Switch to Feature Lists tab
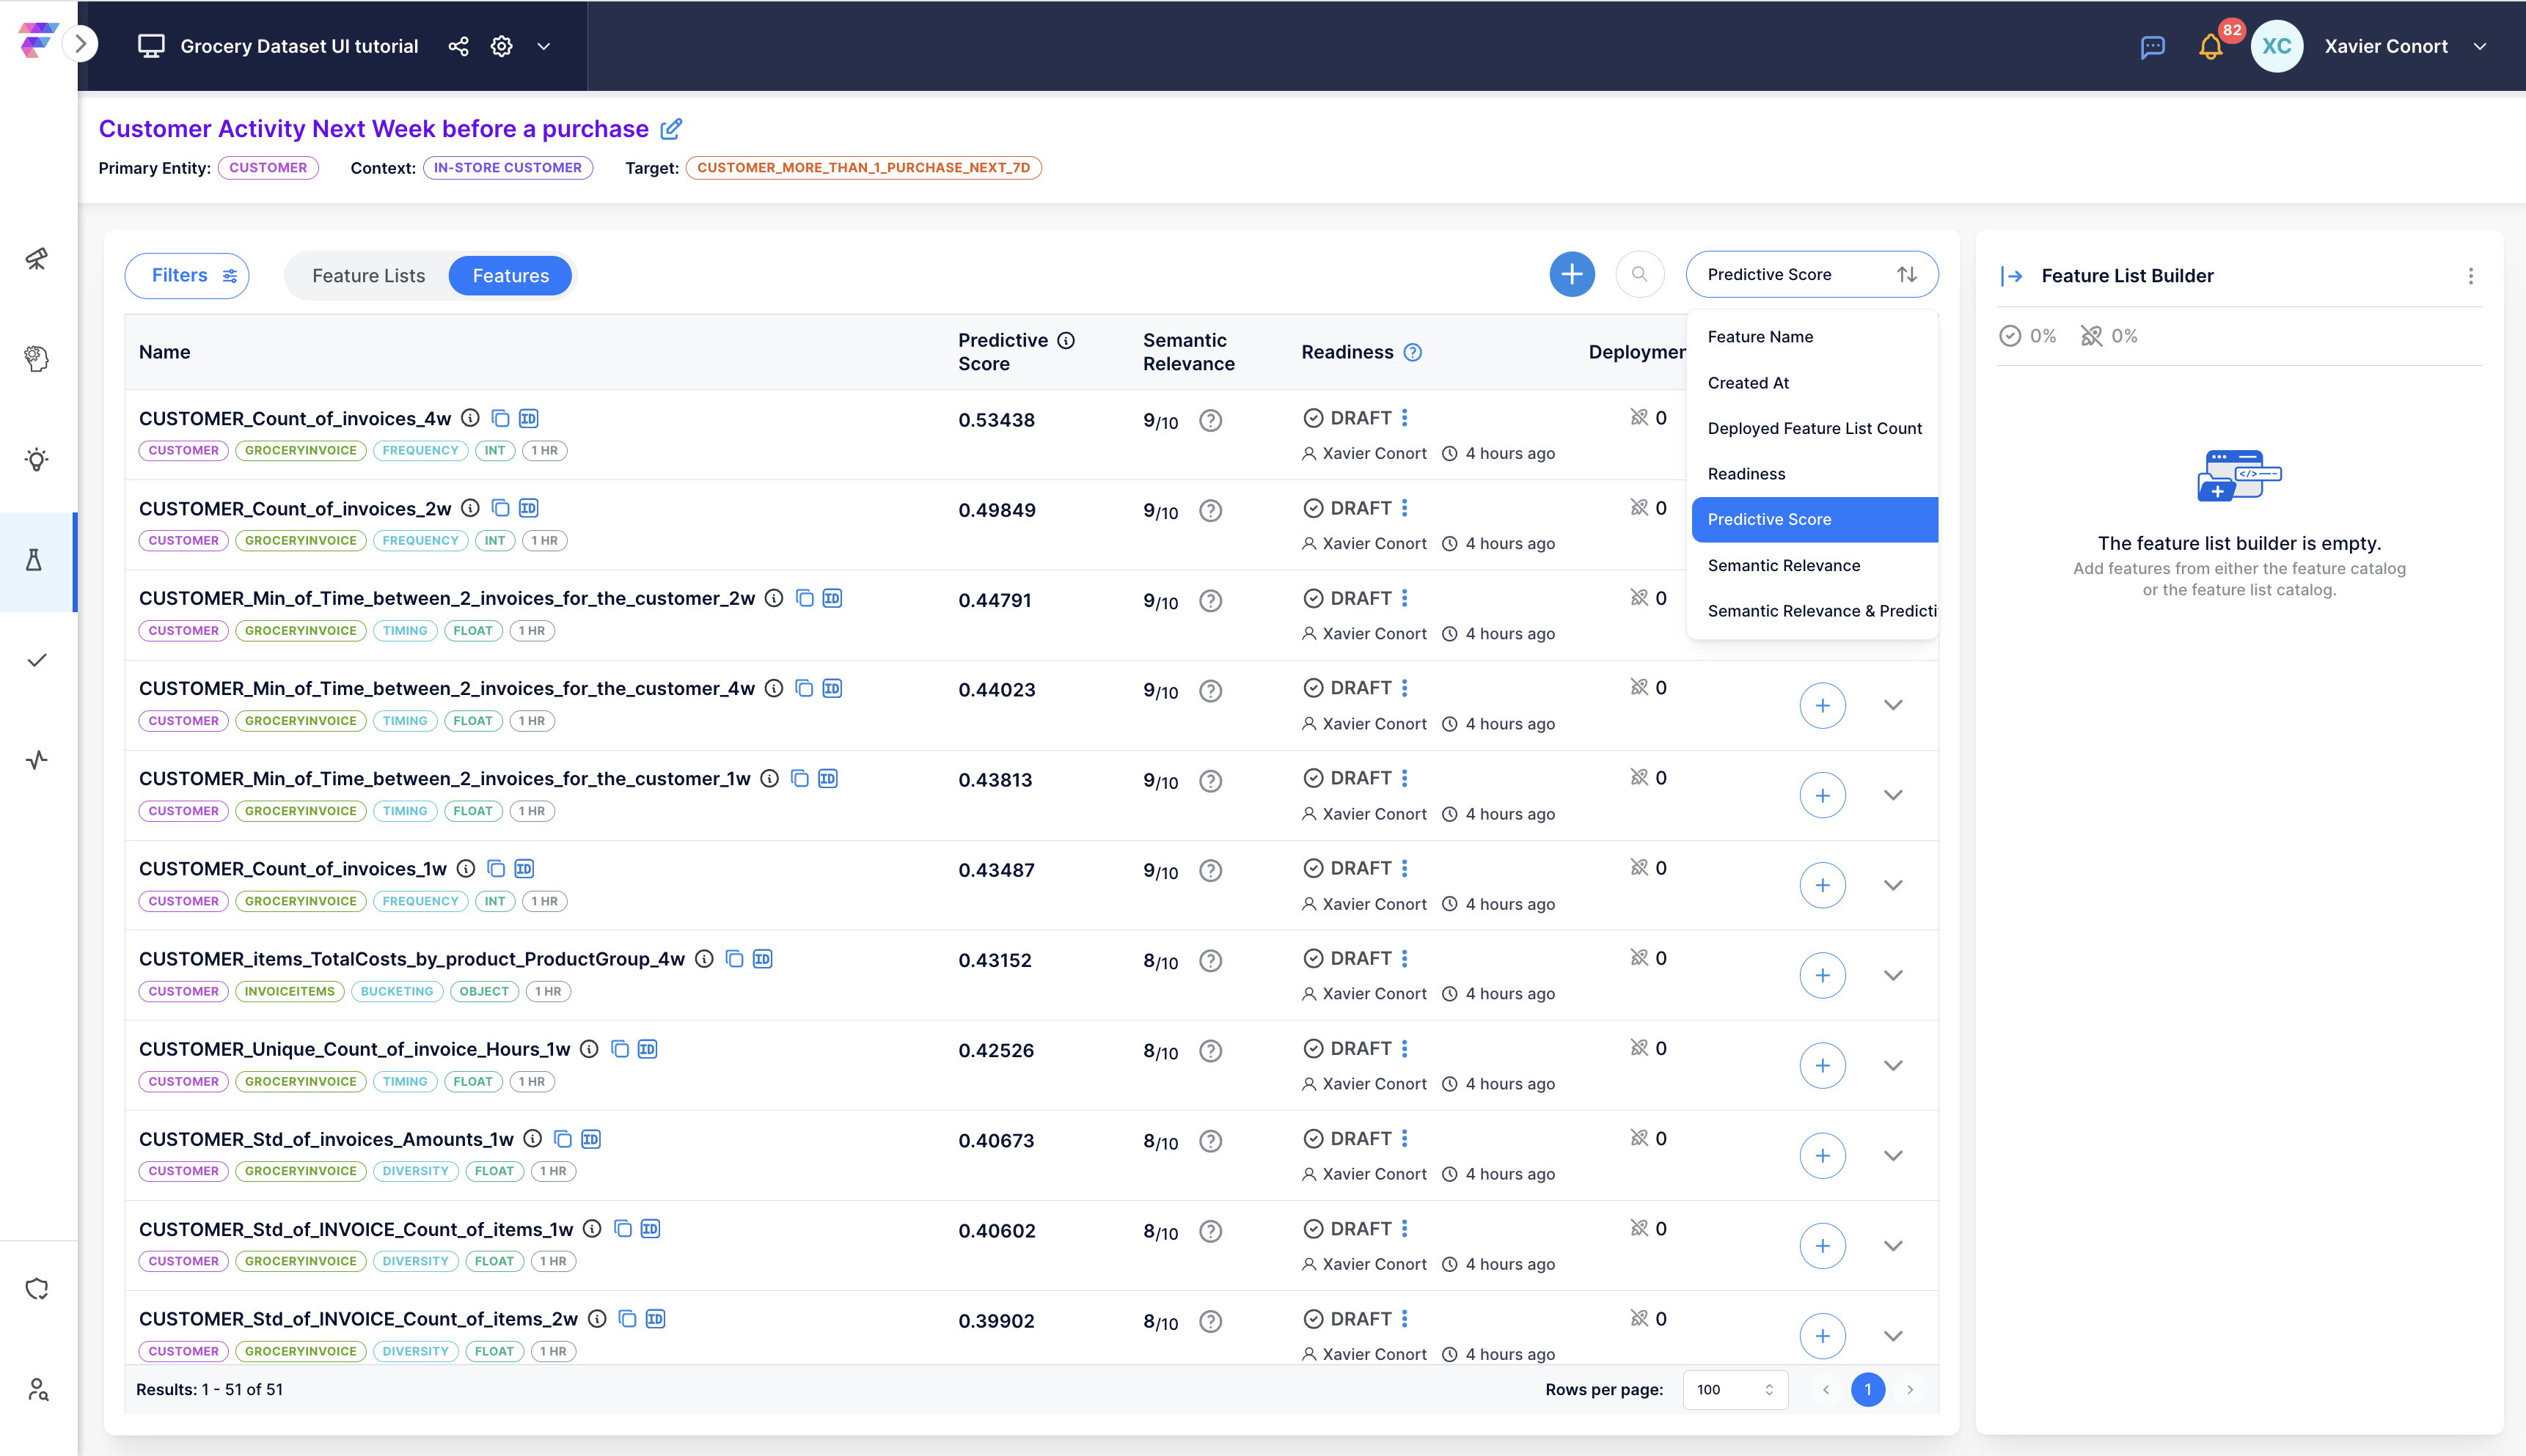Screen dimensions: 2526x1456 coord(368,276)
